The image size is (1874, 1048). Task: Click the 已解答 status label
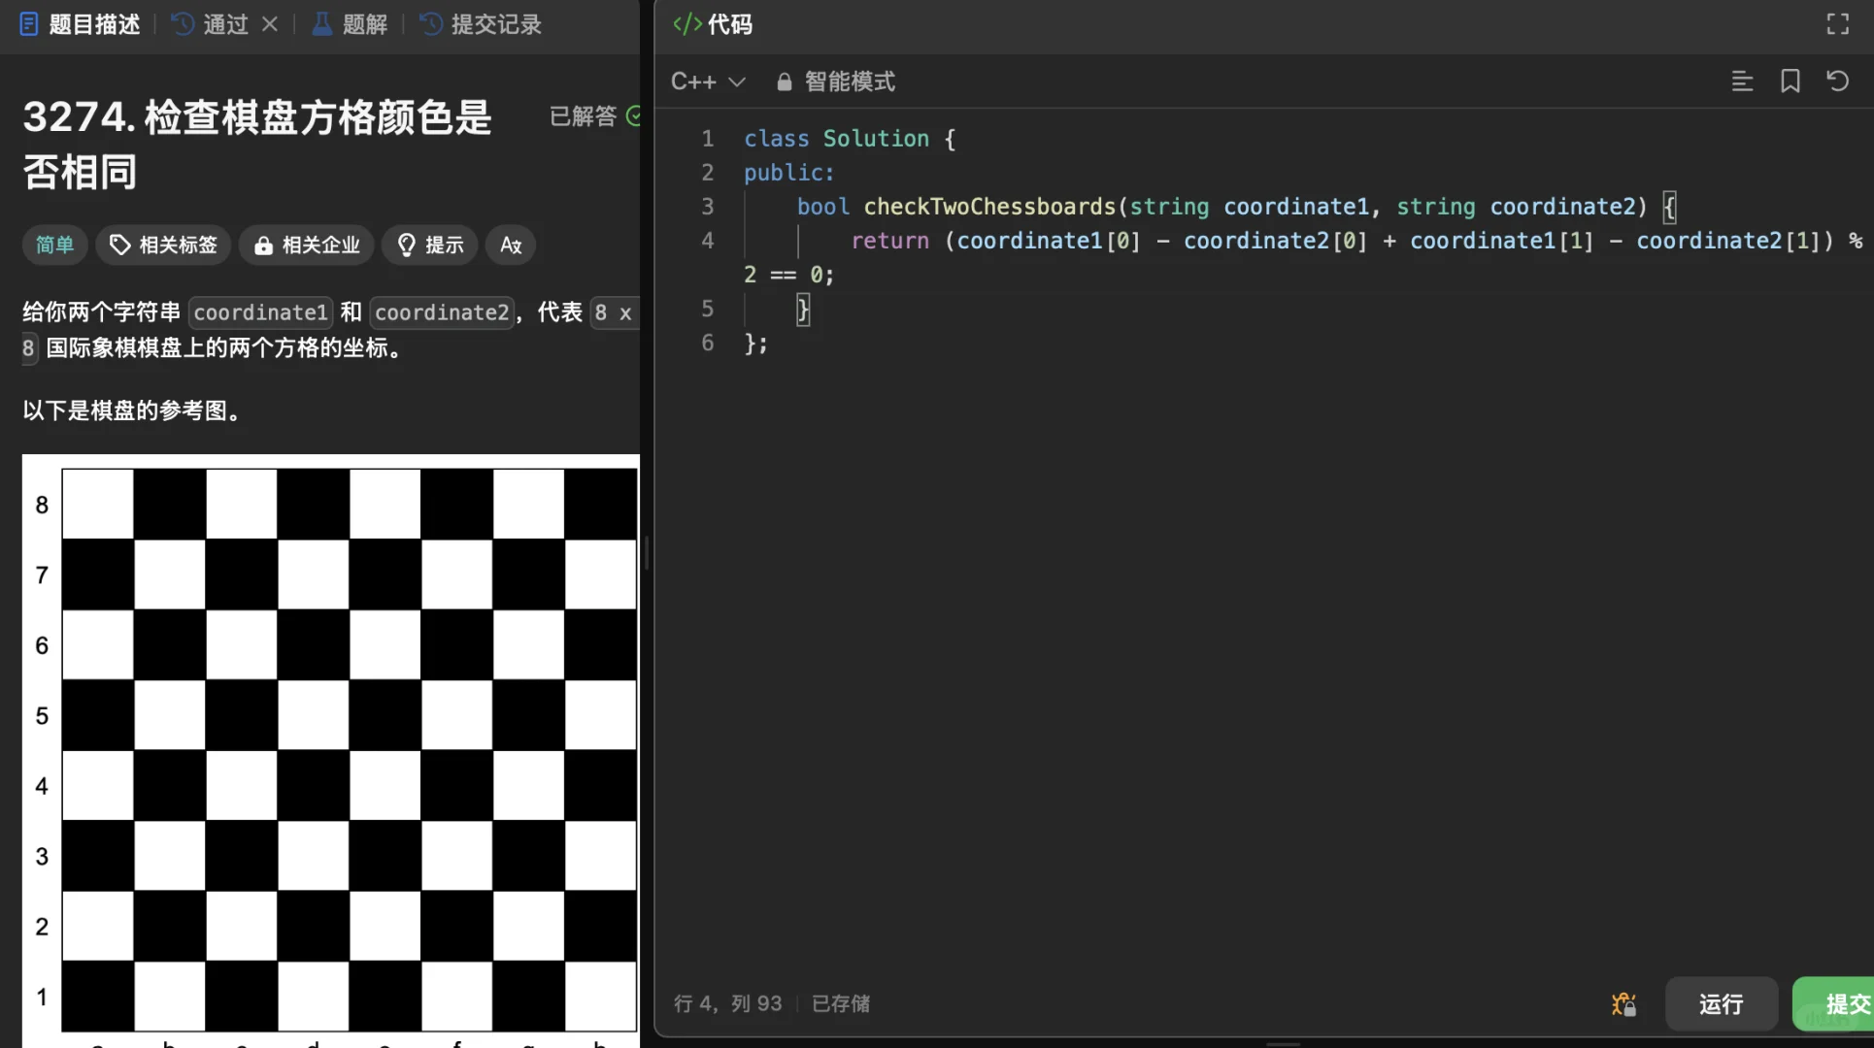tap(583, 116)
